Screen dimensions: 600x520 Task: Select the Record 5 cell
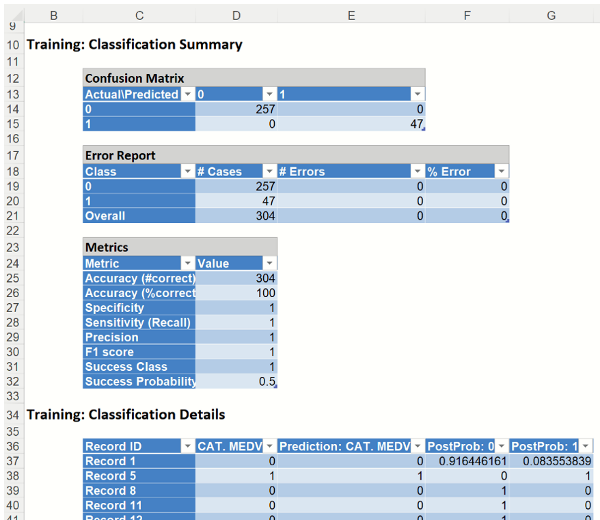(139, 476)
